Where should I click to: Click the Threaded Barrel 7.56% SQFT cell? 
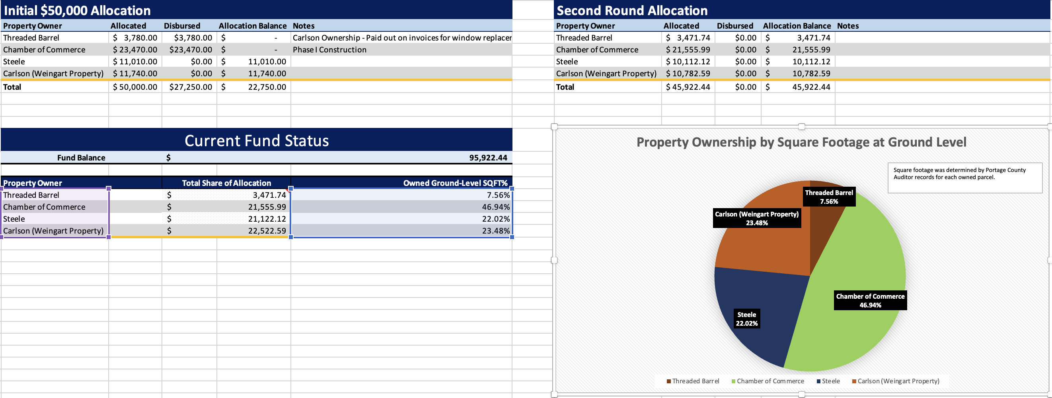[x=401, y=195]
